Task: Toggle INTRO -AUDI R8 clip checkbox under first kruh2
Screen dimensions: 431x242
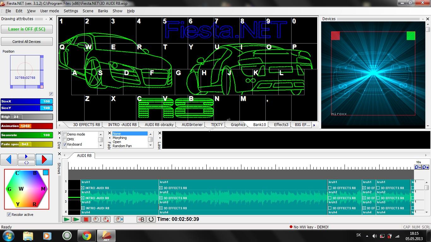Action: click(x=83, y=198)
